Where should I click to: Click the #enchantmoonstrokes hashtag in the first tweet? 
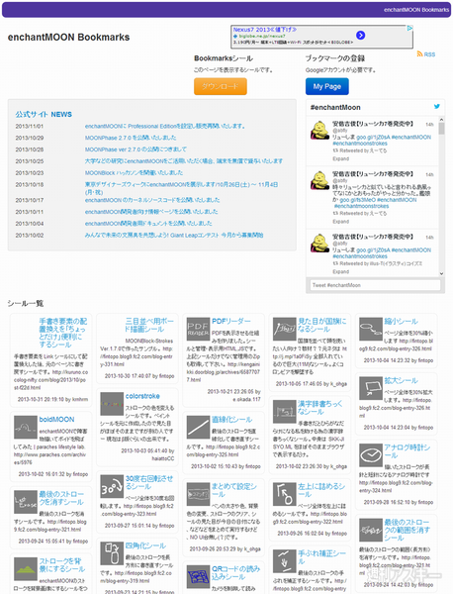[360, 144]
